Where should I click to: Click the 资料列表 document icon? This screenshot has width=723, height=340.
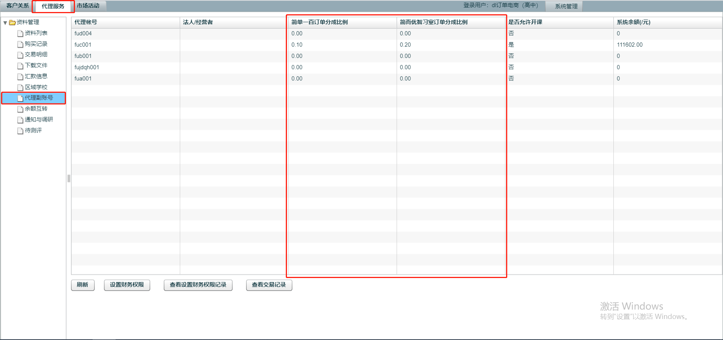20,33
